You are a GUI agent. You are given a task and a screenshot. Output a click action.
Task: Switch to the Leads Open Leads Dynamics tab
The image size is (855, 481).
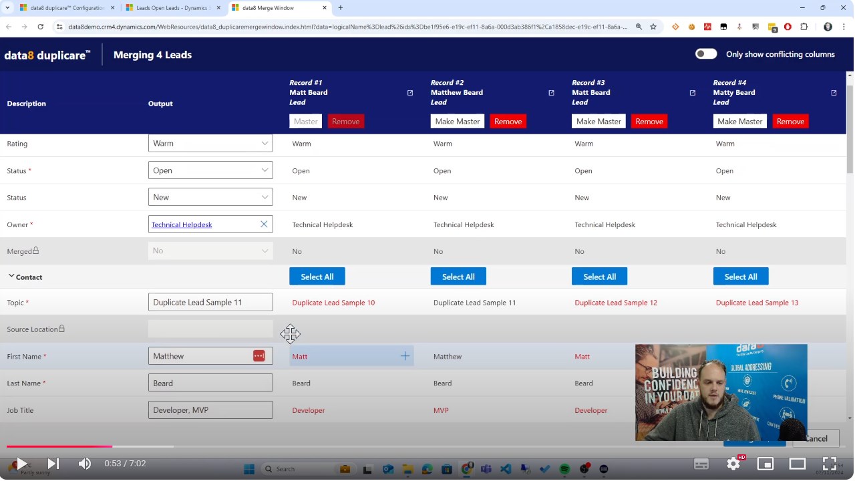pos(172,8)
